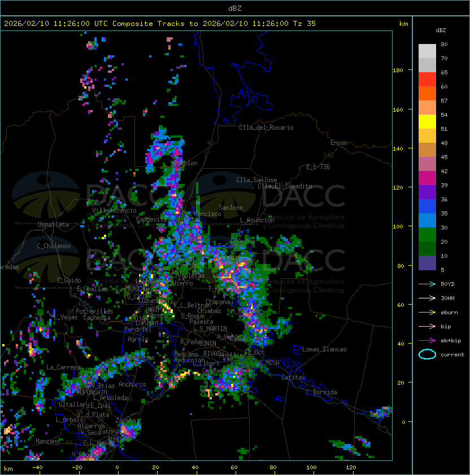Screen dimensions: 470x475
Task: Click the '120' km mark on horizontal axis
Action: coord(351,468)
